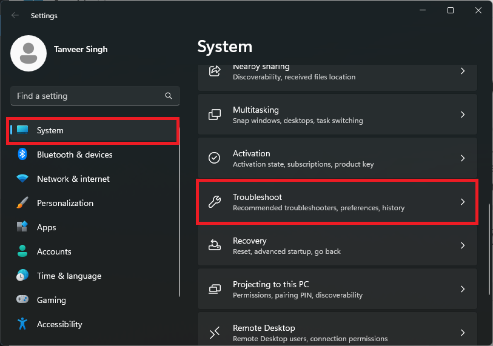Viewport: 493px width, 346px height.
Task: Open the Multitasking settings card title
Action: [256, 110]
